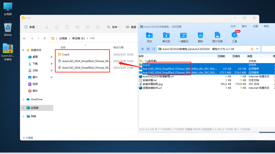Expand the OneDrive tree node
The height and width of the screenshot is (154, 275).
[x=23, y=99]
